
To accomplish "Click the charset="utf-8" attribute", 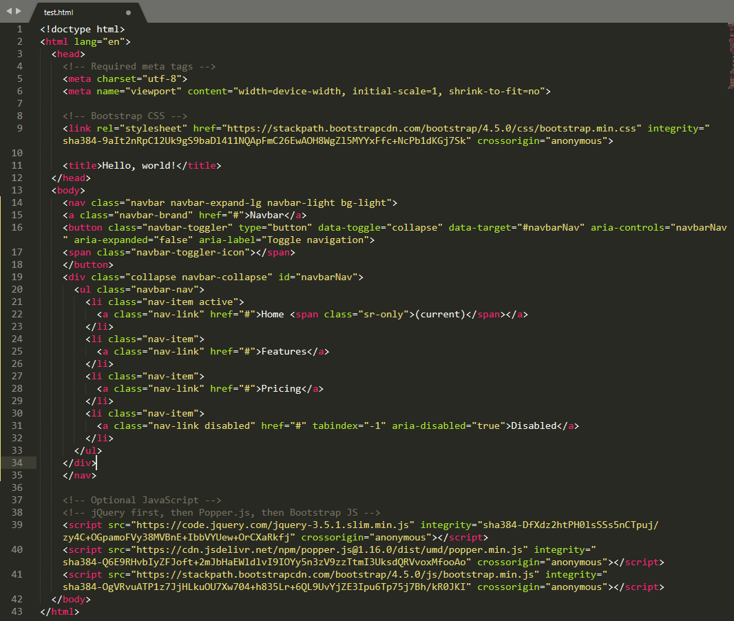I will click(139, 79).
